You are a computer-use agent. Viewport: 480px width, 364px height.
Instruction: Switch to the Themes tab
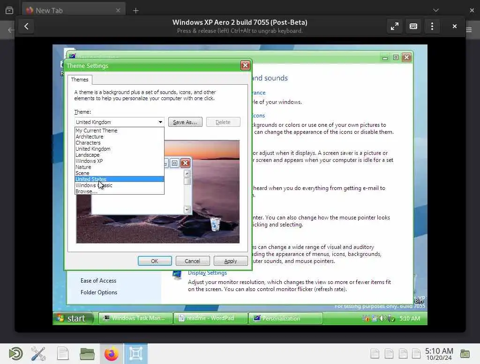[x=80, y=80]
